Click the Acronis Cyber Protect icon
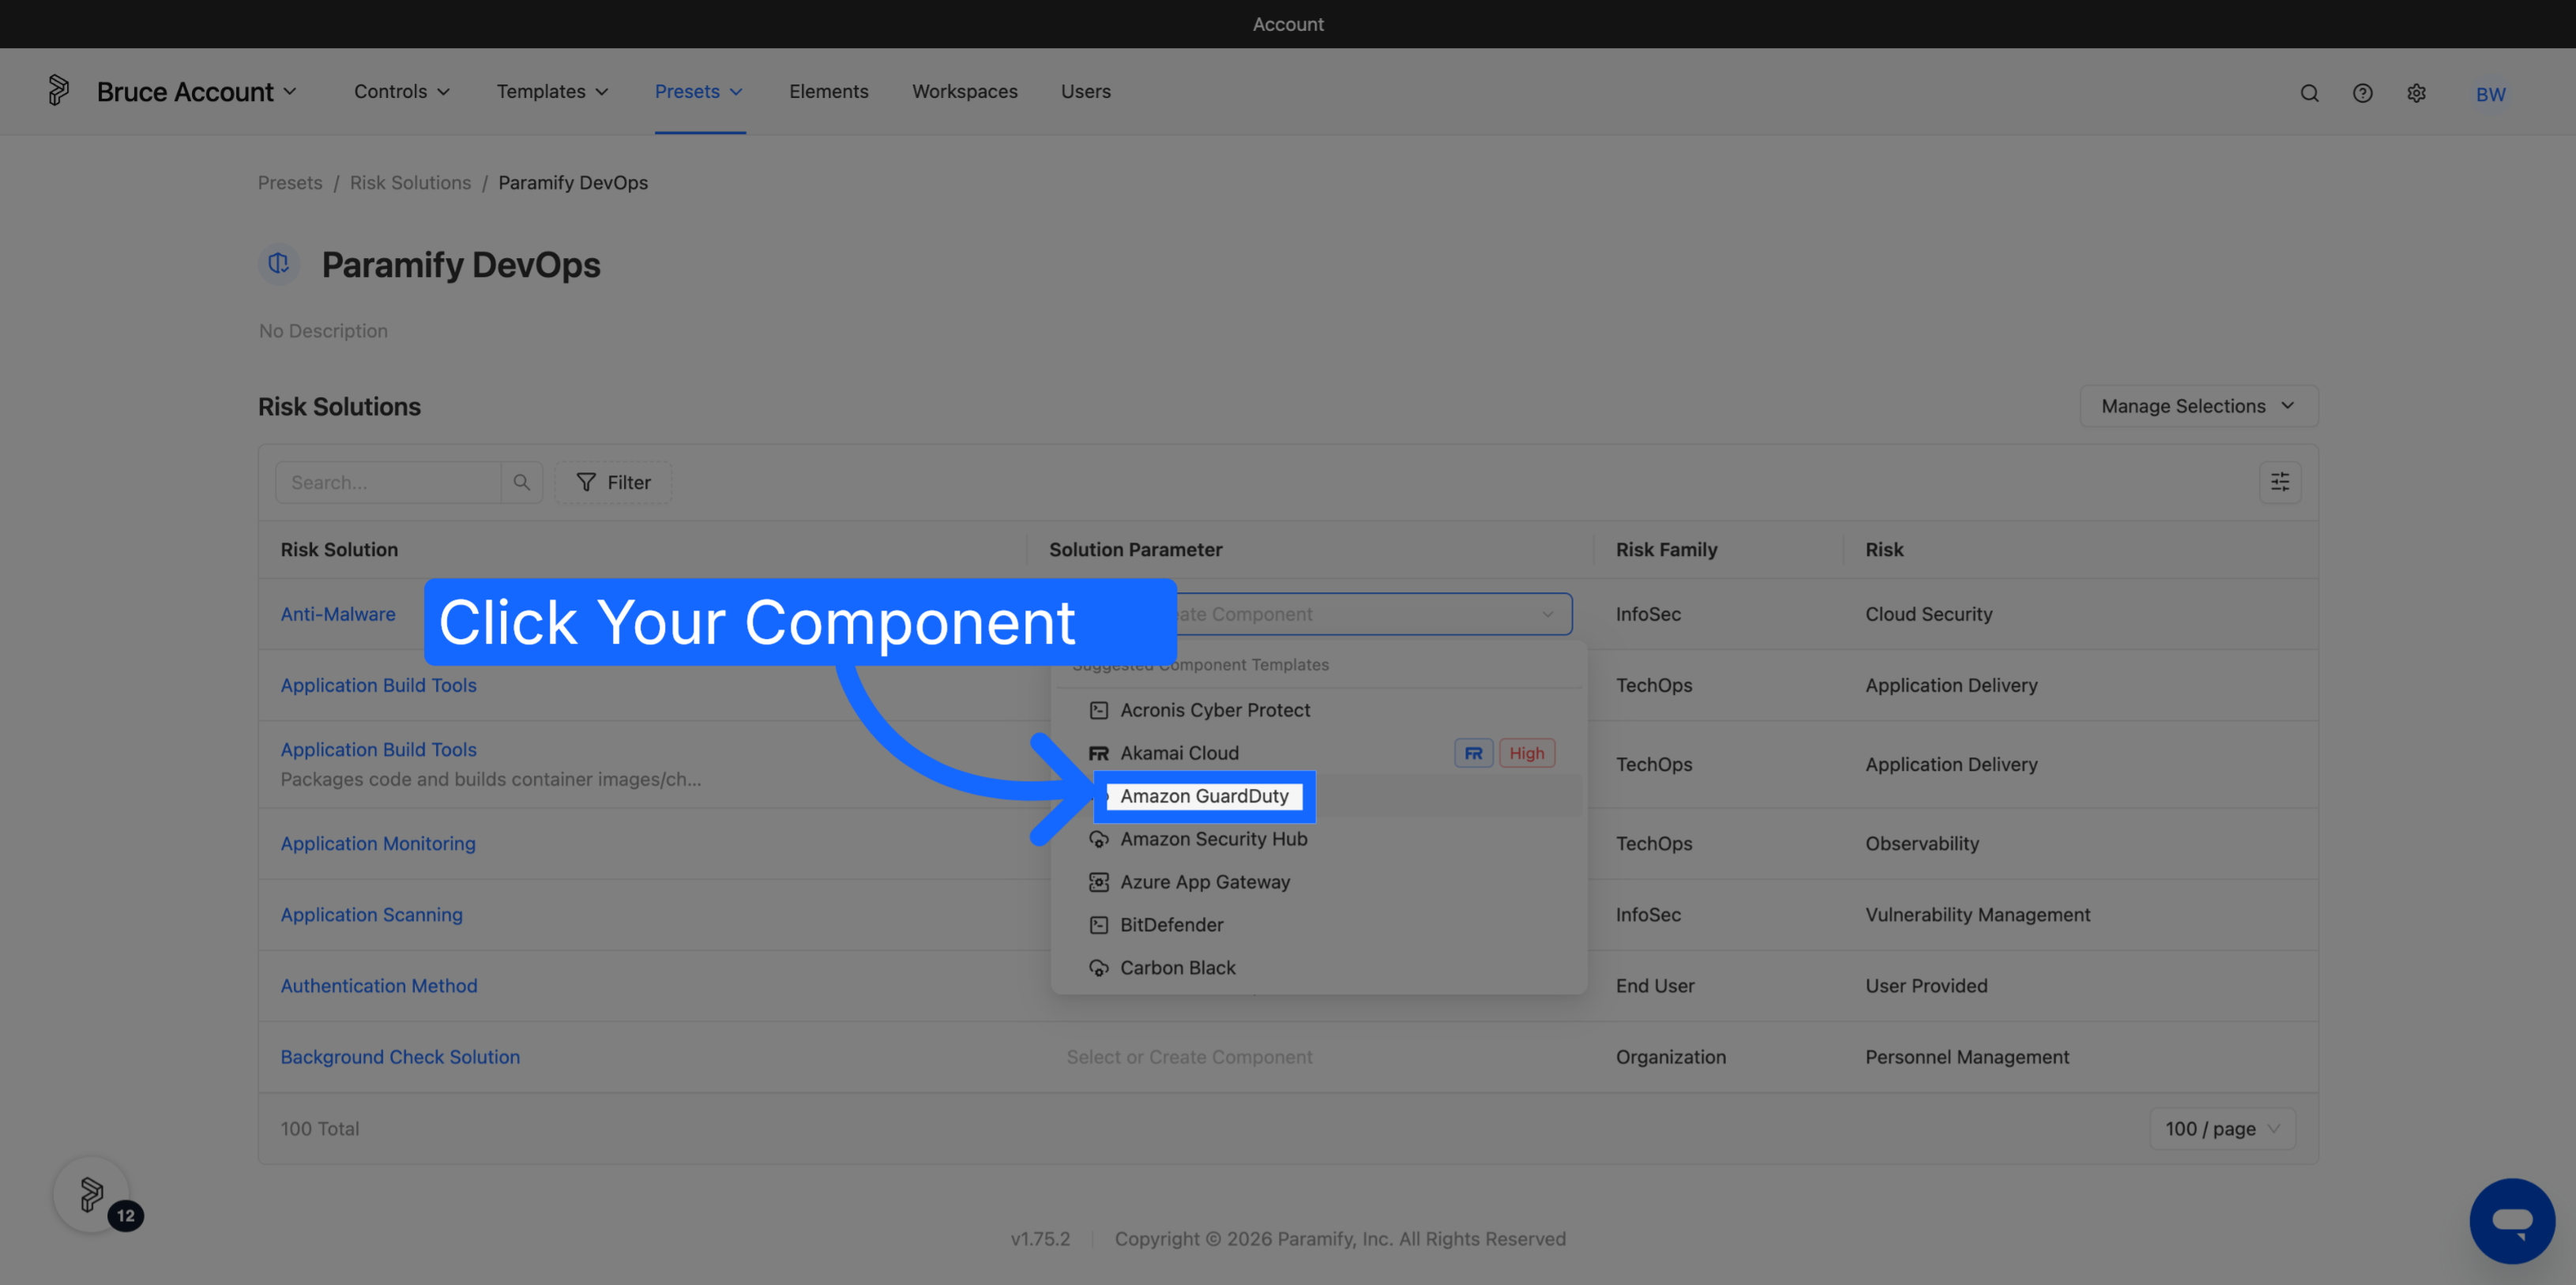 1099,710
